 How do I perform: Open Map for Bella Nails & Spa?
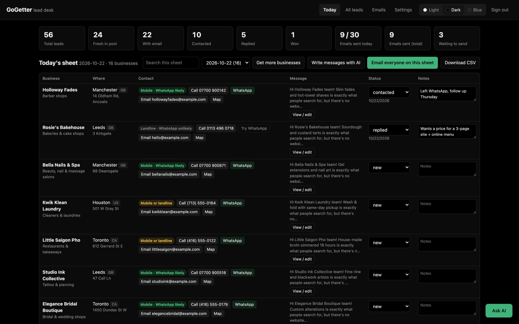tap(208, 174)
